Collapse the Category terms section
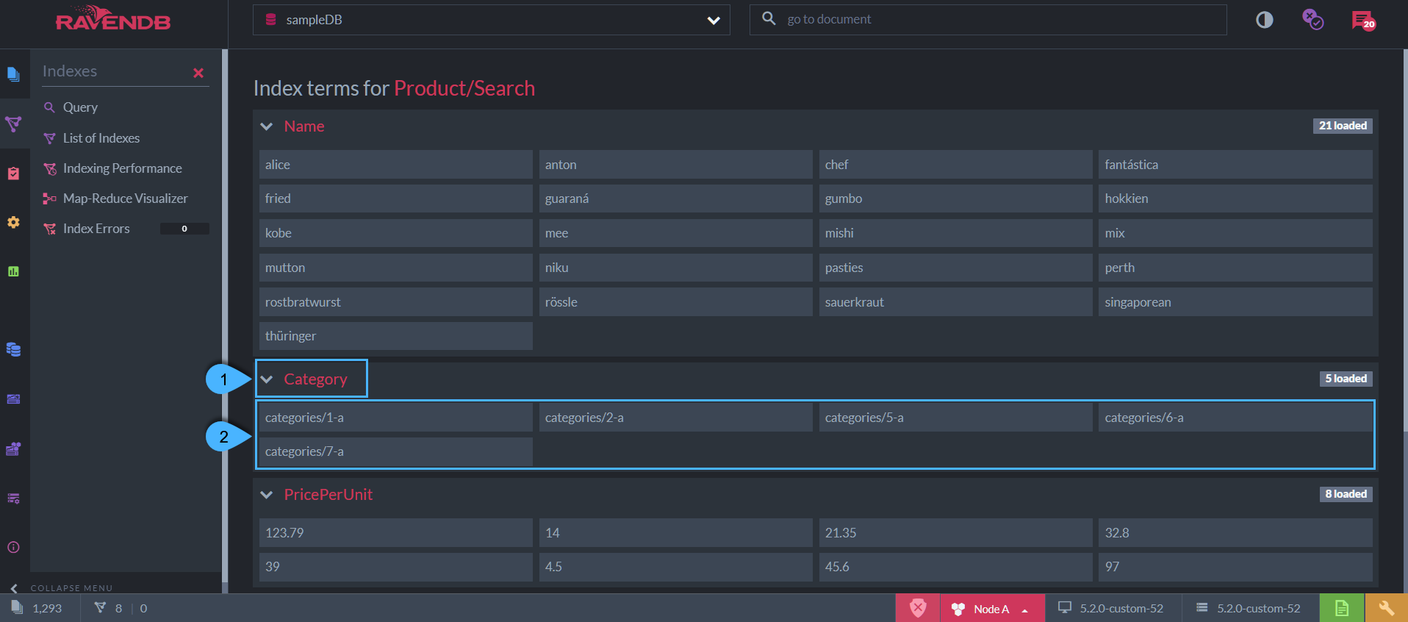 [267, 379]
